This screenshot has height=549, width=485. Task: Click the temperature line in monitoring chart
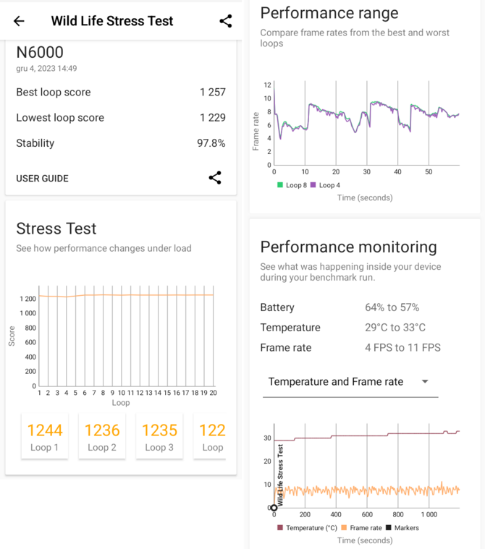point(366,435)
